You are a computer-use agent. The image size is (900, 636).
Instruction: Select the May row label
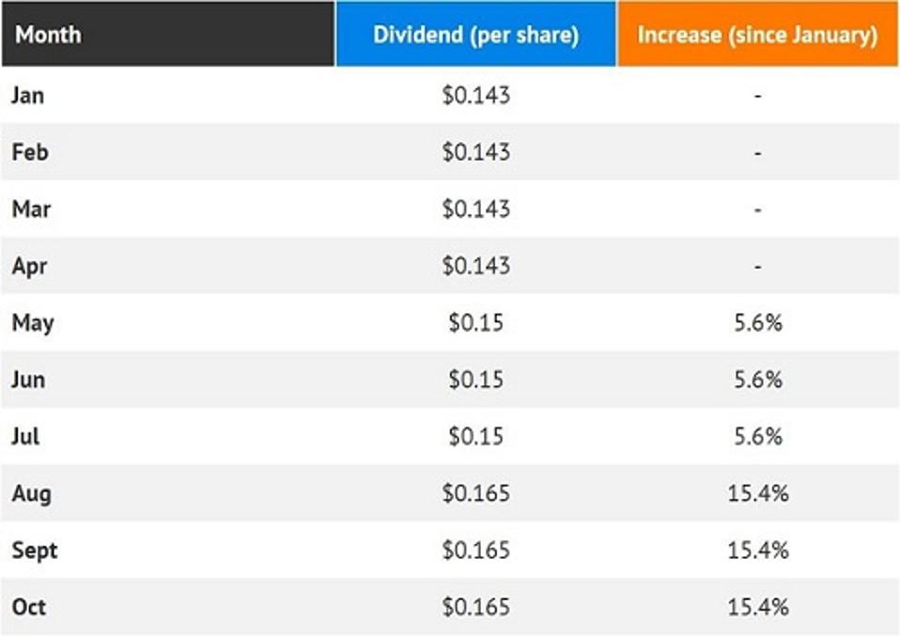coord(33,323)
